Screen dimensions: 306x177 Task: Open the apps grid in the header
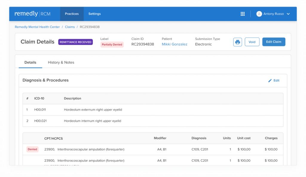tap(243, 14)
